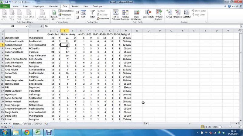Click the insert function fx icon

point(41,26)
